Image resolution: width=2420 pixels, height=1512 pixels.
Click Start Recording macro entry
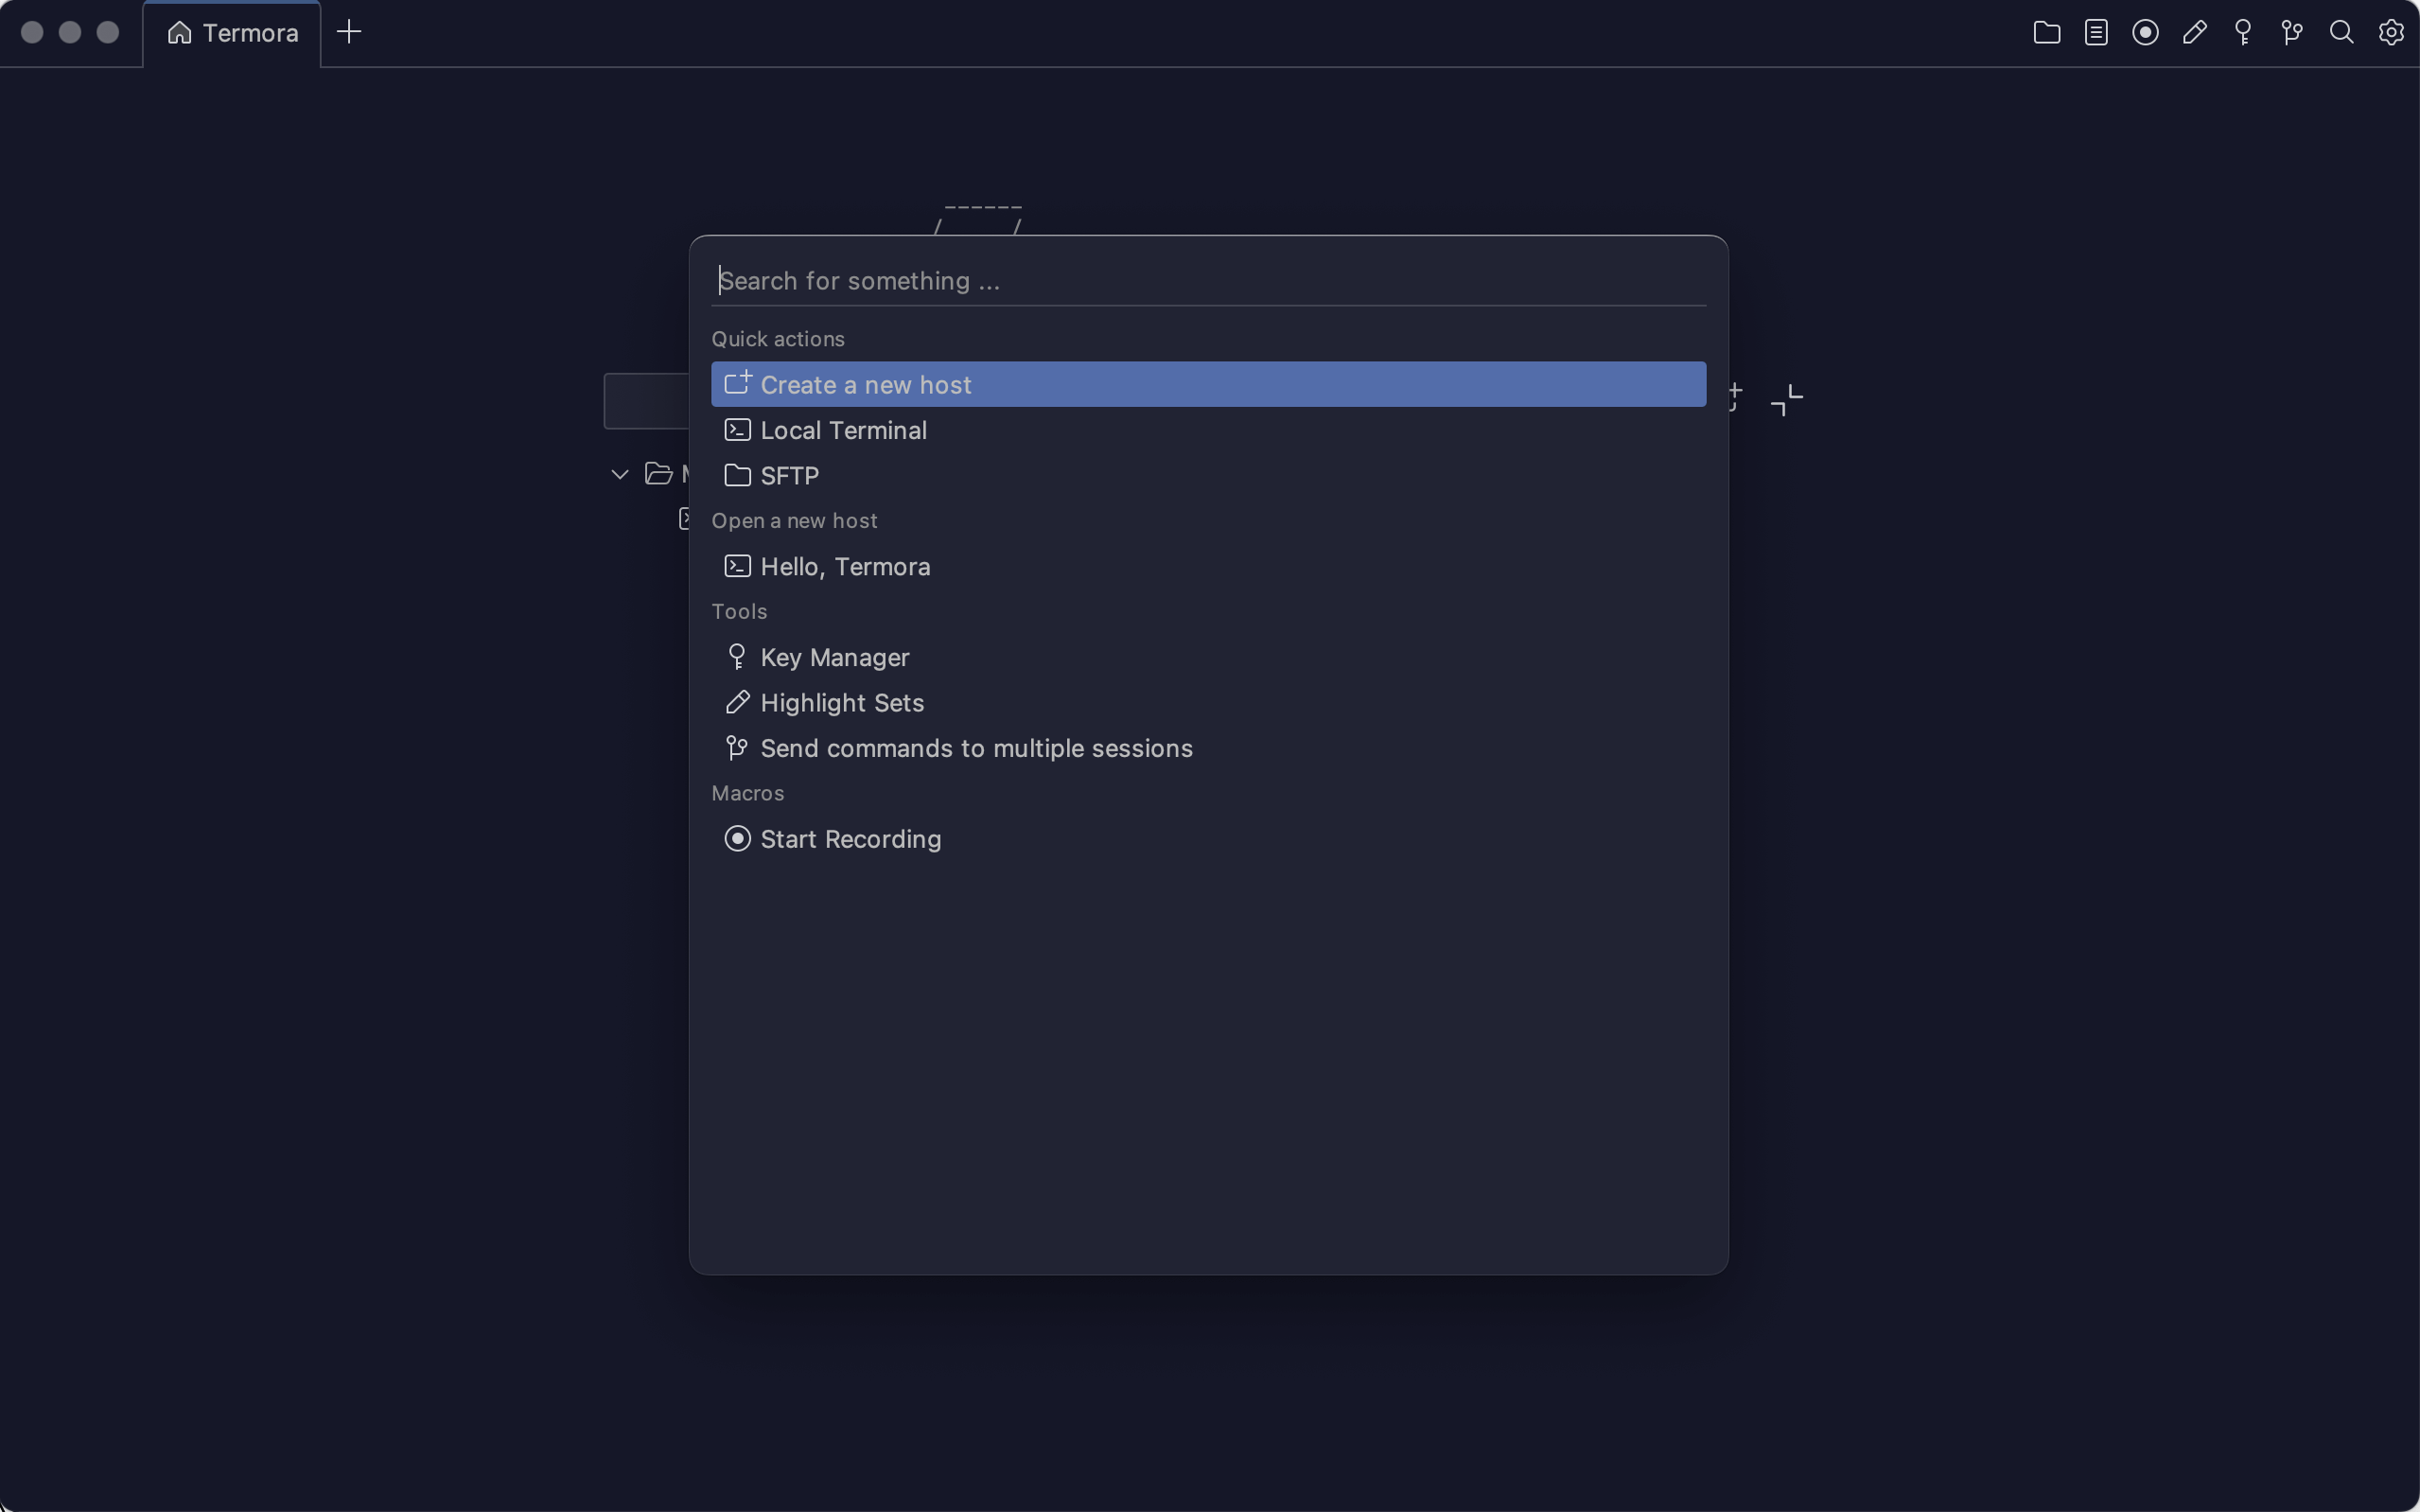[850, 839]
